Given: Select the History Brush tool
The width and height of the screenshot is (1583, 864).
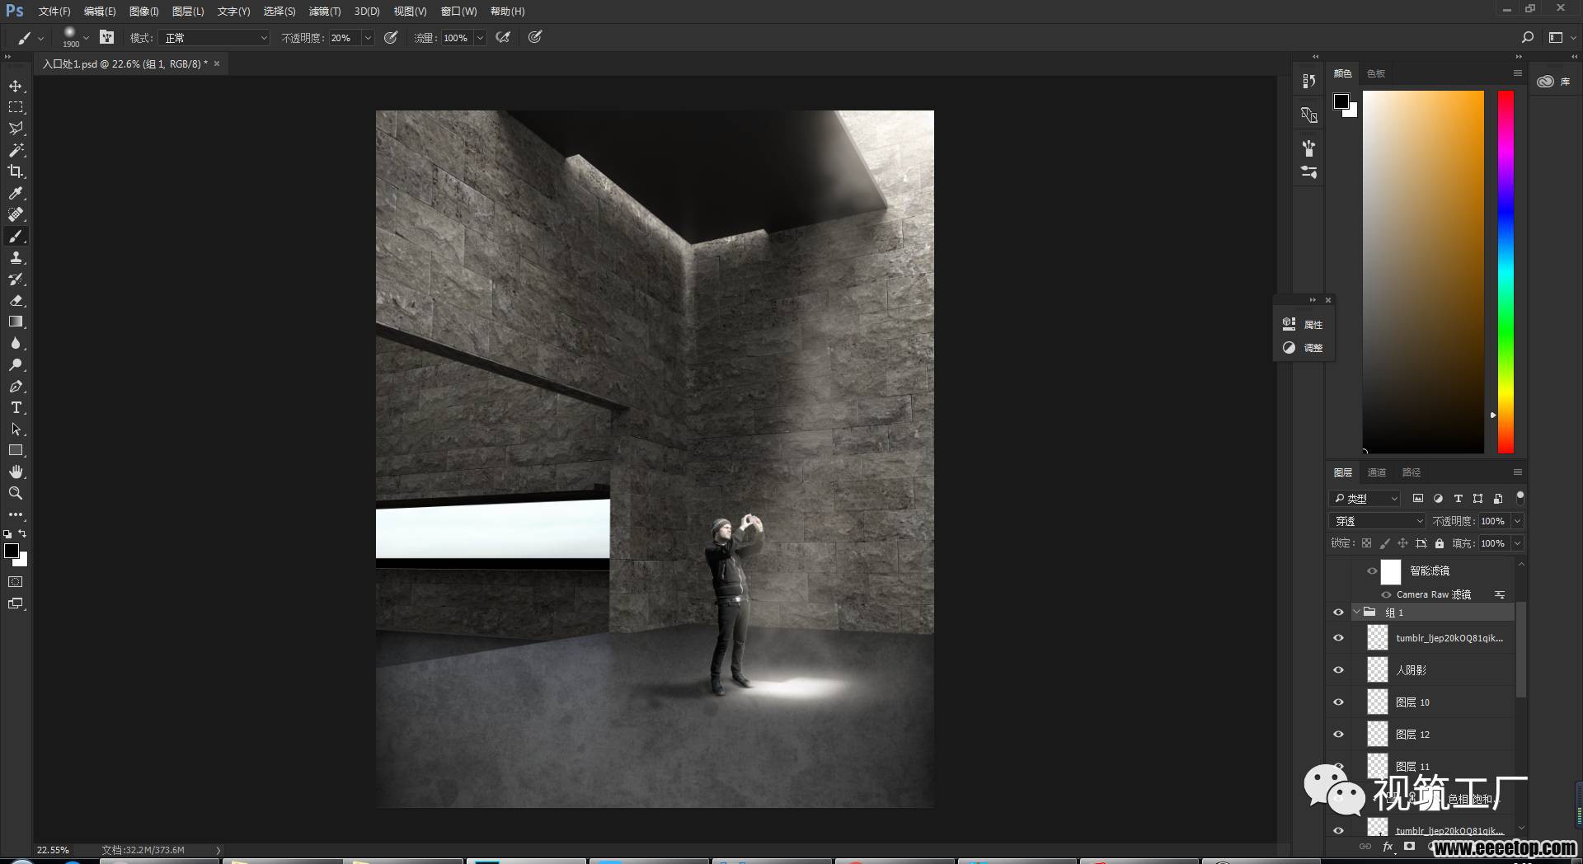Looking at the screenshot, I should point(16,279).
